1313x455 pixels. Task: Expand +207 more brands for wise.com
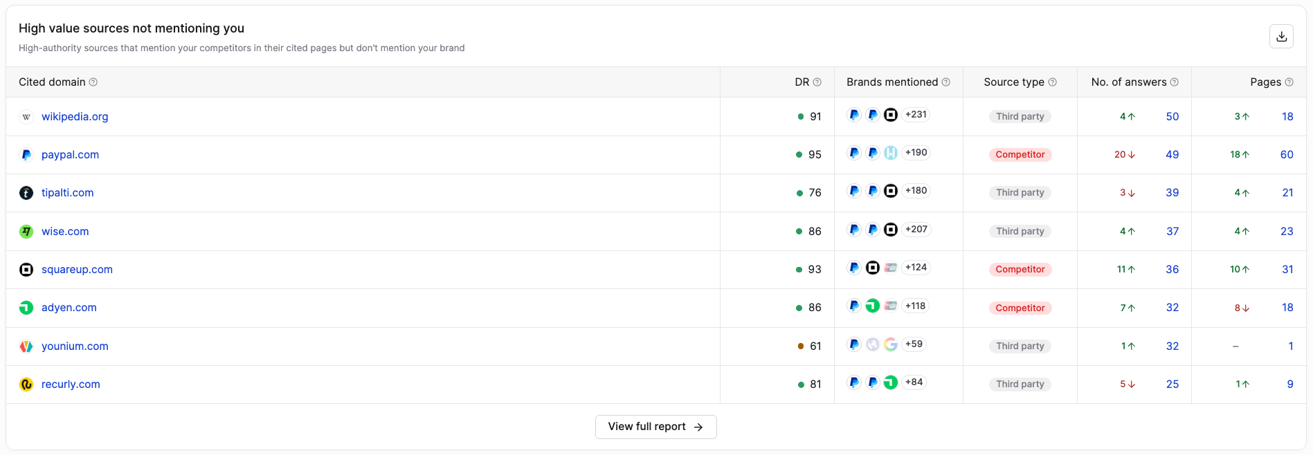pyautogui.click(x=916, y=230)
